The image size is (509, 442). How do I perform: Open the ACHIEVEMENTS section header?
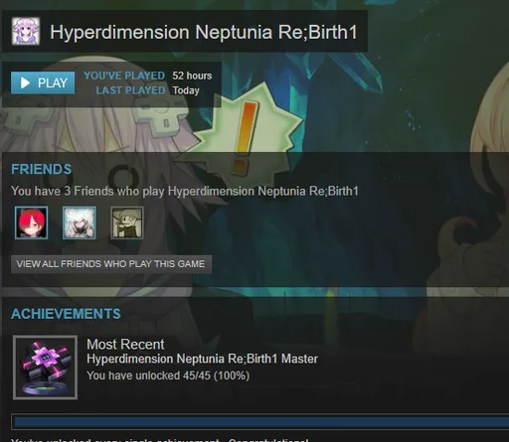(66, 314)
